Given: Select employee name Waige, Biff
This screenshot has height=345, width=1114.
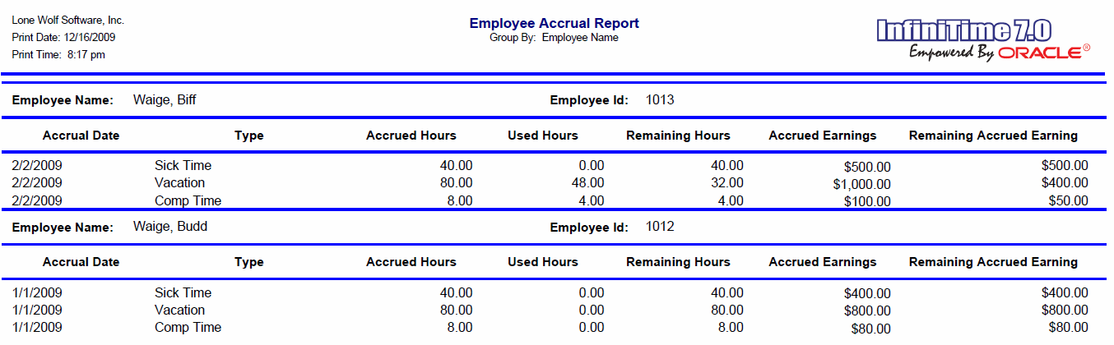Looking at the screenshot, I should pyautogui.click(x=165, y=100).
